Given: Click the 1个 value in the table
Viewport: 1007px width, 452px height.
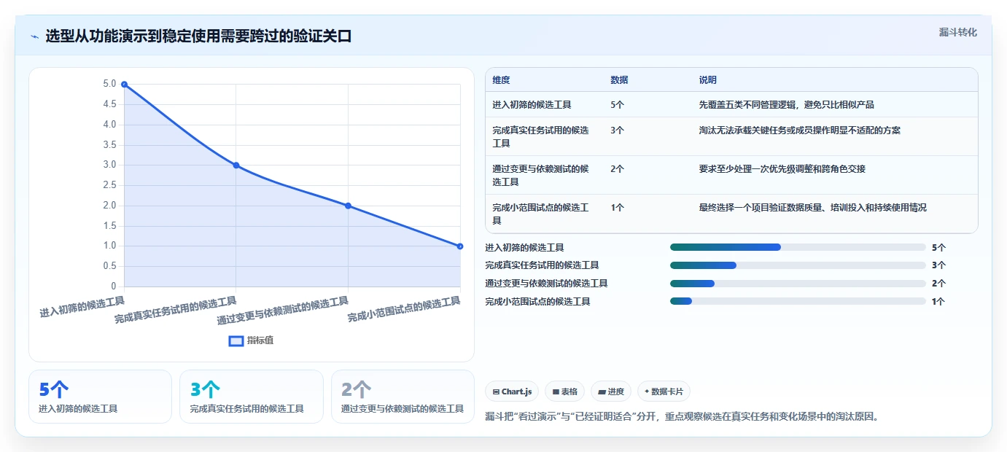Looking at the screenshot, I should (617, 208).
